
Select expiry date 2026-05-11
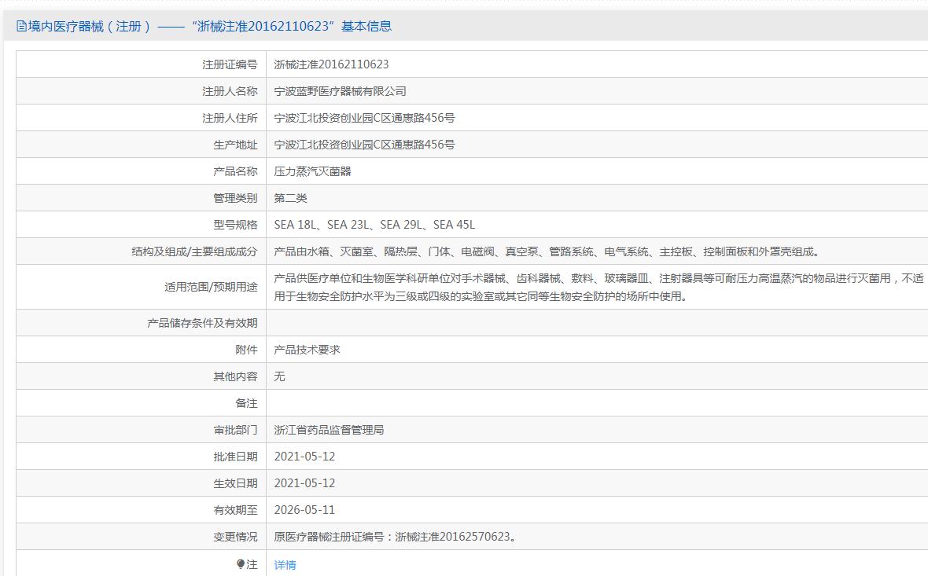[305, 510]
